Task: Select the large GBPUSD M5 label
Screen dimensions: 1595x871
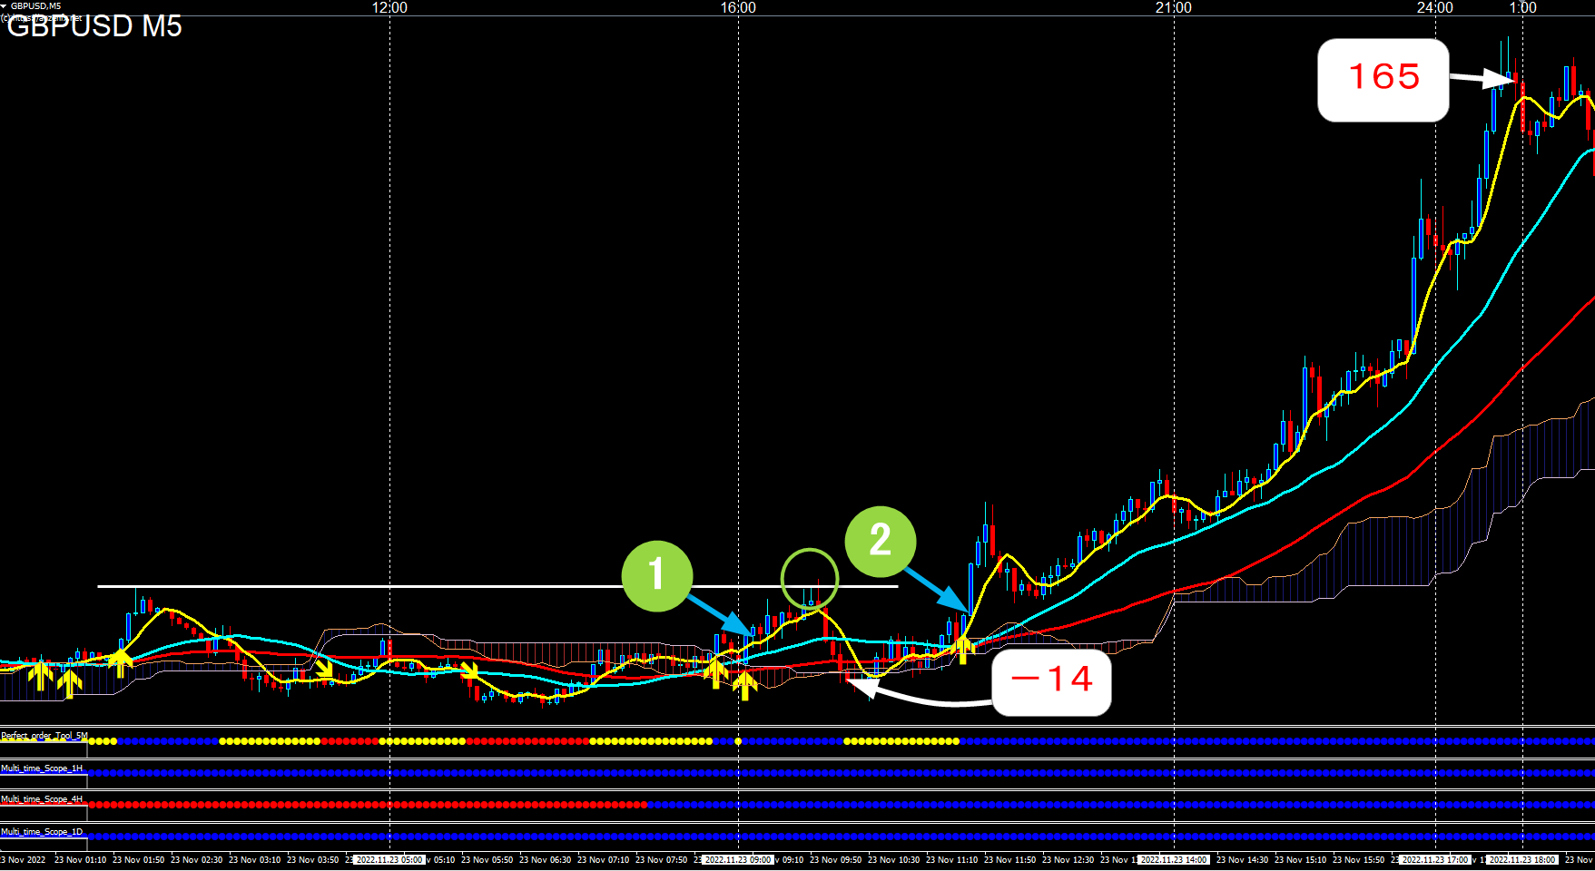Action: click(x=94, y=25)
